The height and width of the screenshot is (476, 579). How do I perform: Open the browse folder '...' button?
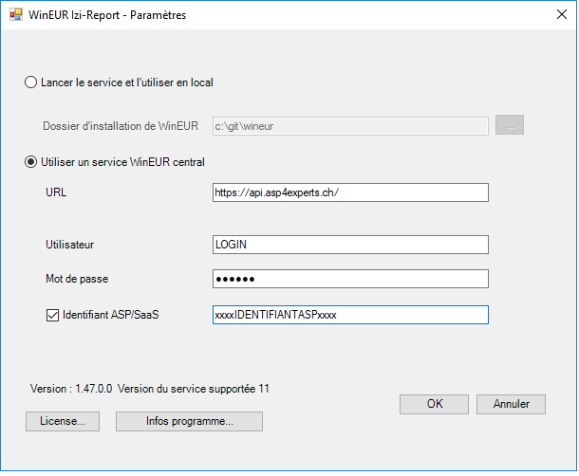tap(510, 125)
